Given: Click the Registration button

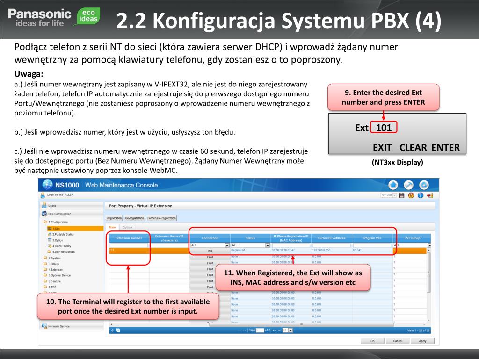Looking at the screenshot, I should click(114, 218).
